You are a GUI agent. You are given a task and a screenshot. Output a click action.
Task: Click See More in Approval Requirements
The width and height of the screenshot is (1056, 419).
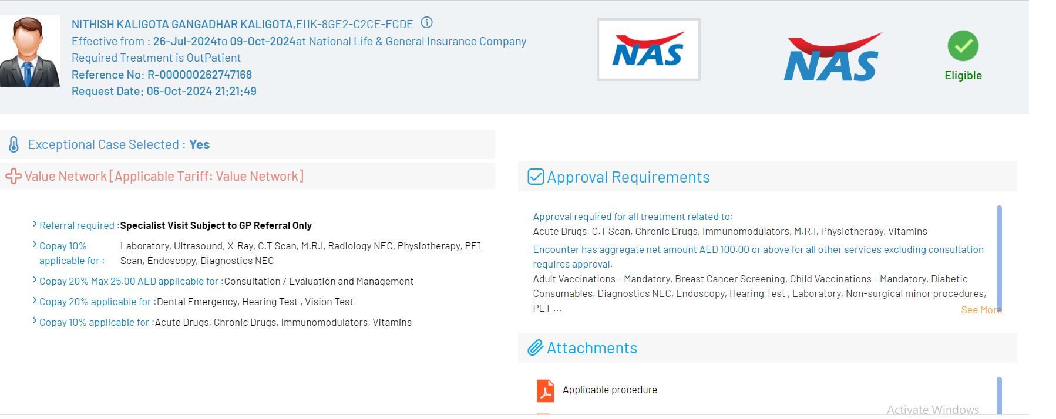tap(980, 310)
